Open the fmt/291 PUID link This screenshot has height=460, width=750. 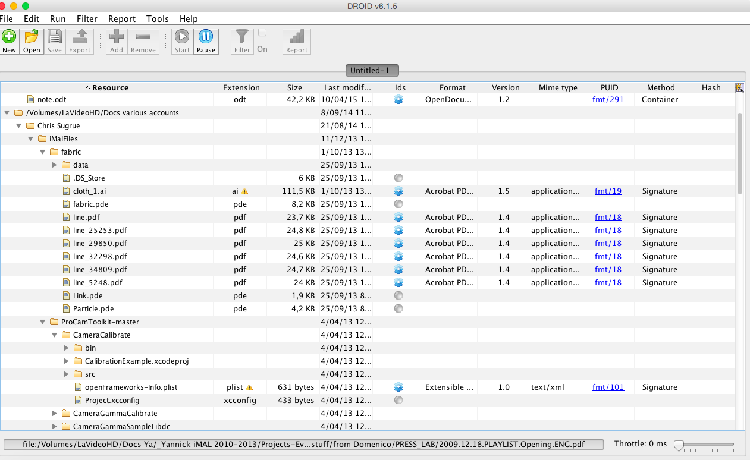pos(608,100)
